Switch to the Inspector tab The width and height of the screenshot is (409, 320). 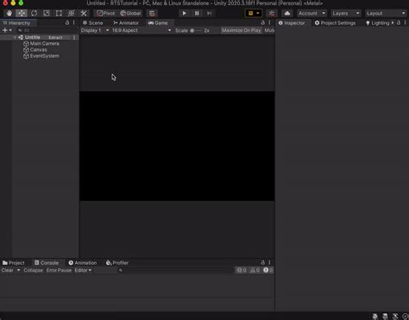(292, 23)
